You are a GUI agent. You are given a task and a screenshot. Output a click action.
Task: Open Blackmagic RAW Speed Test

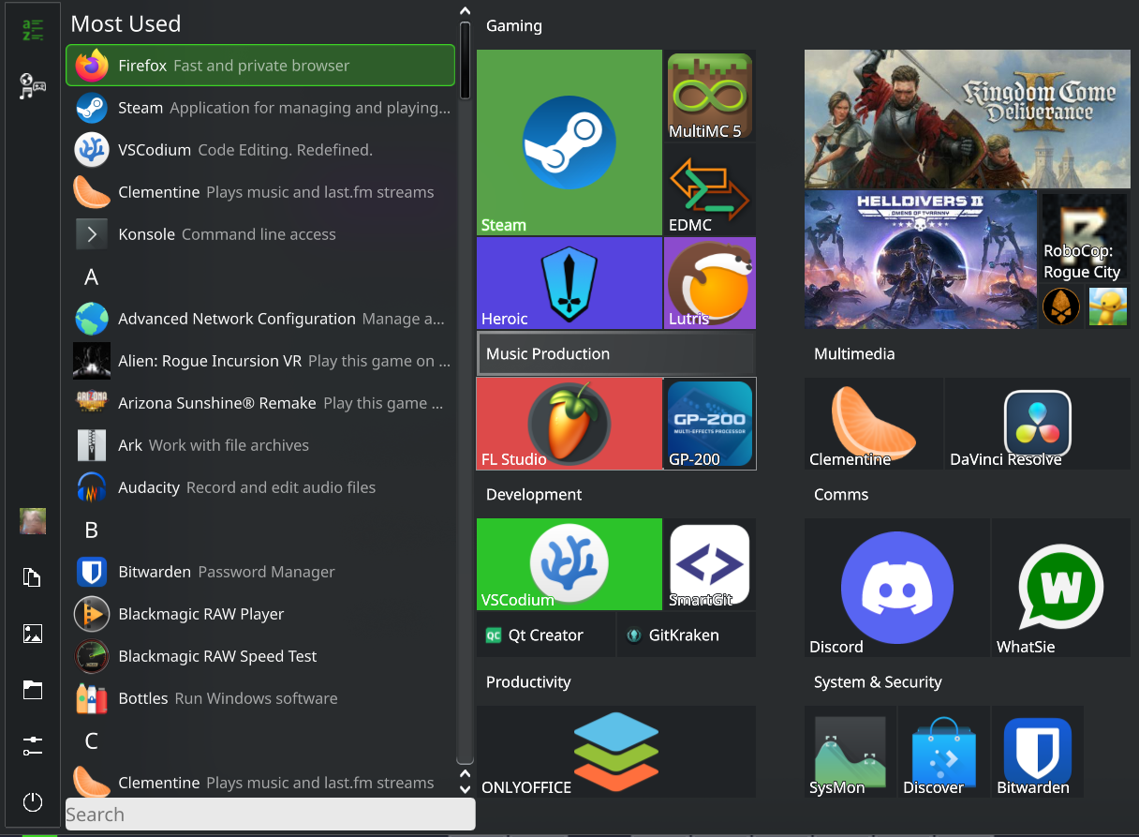coord(260,656)
